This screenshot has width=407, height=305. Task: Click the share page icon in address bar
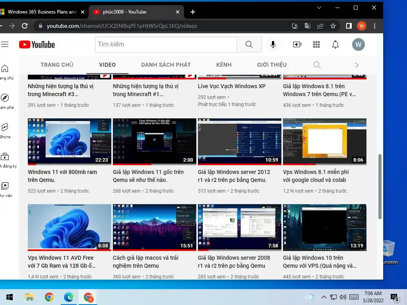(x=320, y=26)
